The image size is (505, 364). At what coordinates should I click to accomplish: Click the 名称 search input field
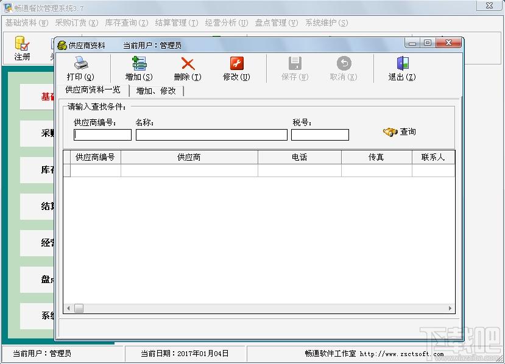pos(211,135)
